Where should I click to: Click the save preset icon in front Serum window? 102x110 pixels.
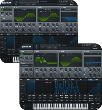pos(87,45)
